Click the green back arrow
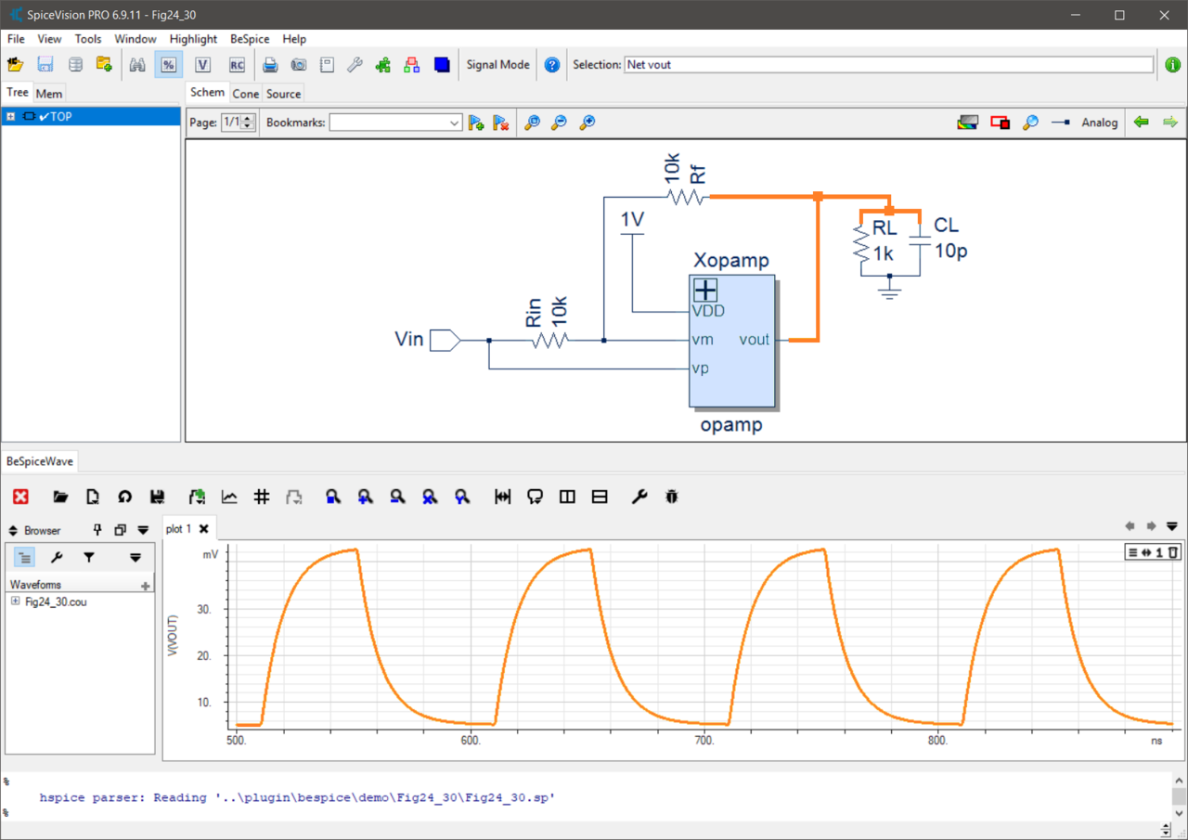Viewport: 1188px width, 840px height. click(x=1141, y=123)
